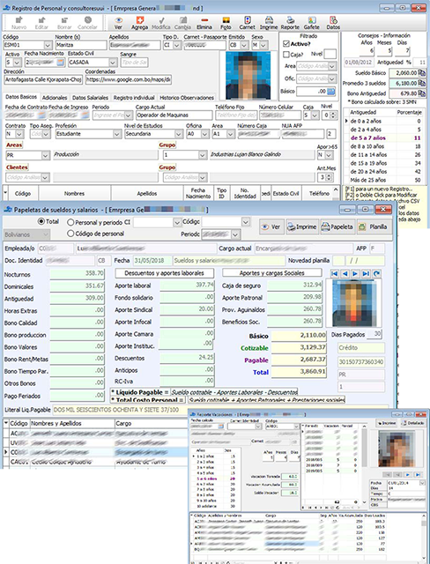Click the Borrar toolbar icon
The width and height of the screenshot is (430, 564).
pyautogui.click(x=64, y=20)
